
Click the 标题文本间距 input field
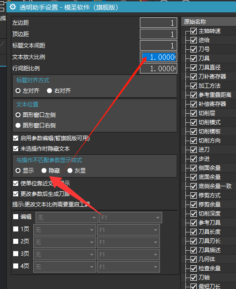click(x=159, y=46)
